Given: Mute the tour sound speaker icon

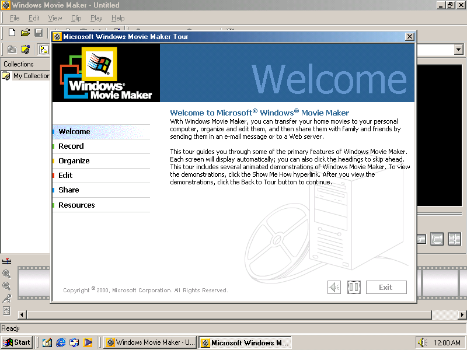Looking at the screenshot, I should [334, 287].
